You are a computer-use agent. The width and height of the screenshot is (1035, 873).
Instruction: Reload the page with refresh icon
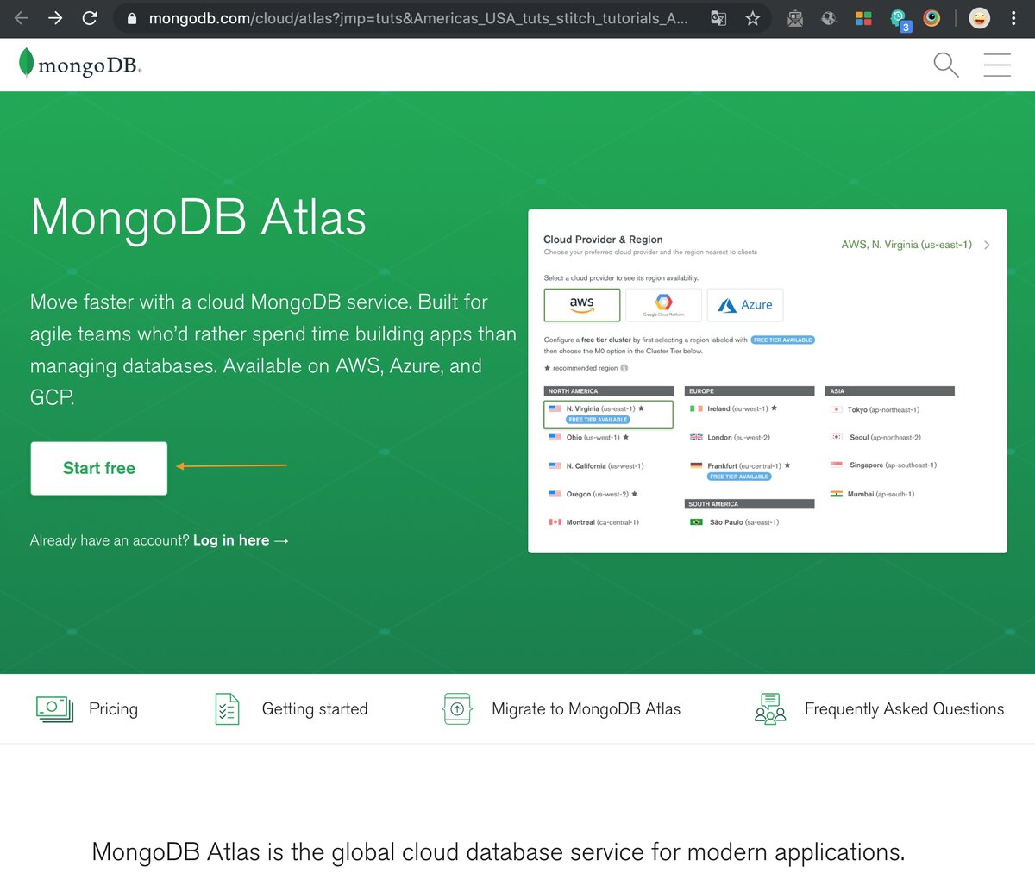pos(90,17)
